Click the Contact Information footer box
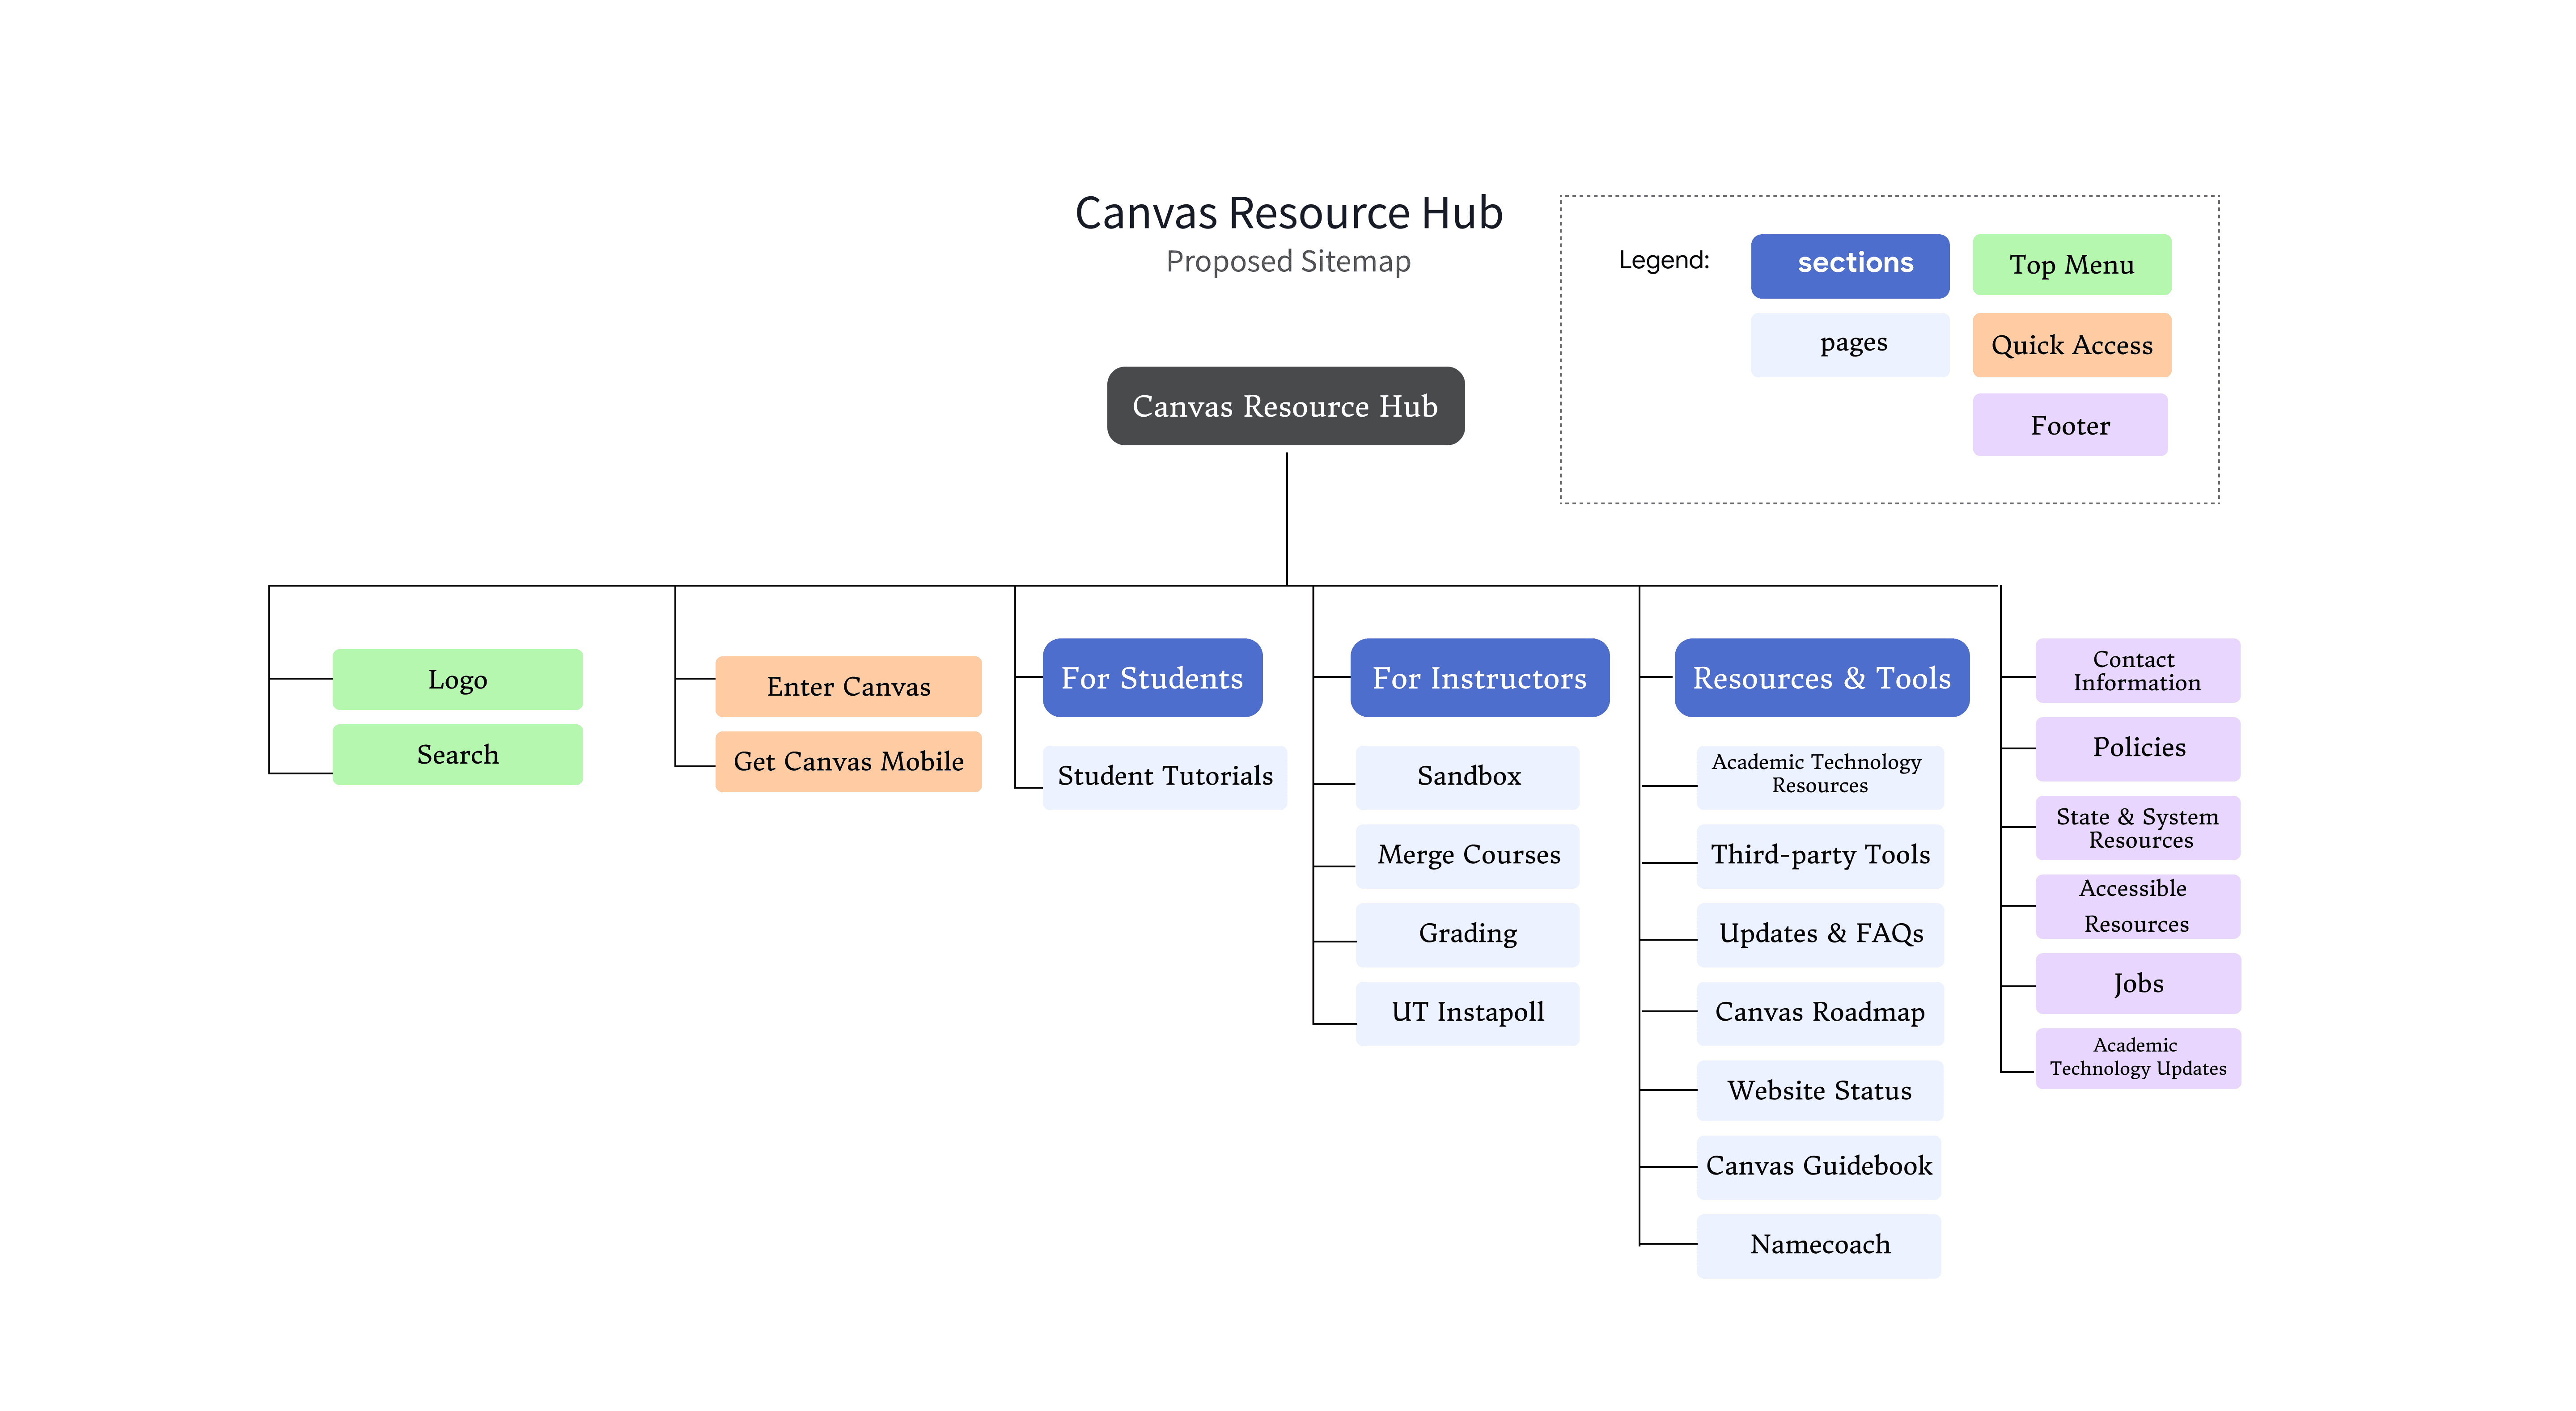Image resolution: width=2576 pixels, height=1411 pixels. pyautogui.click(x=2137, y=671)
